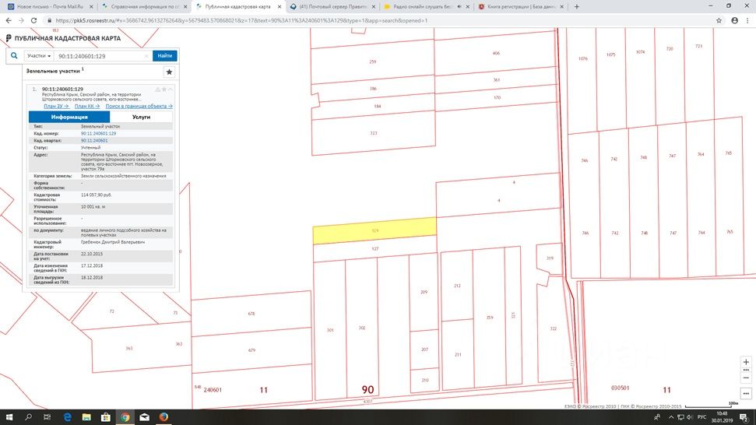Open Windows taskbar search
This screenshot has height=425, width=756.
(x=29, y=417)
